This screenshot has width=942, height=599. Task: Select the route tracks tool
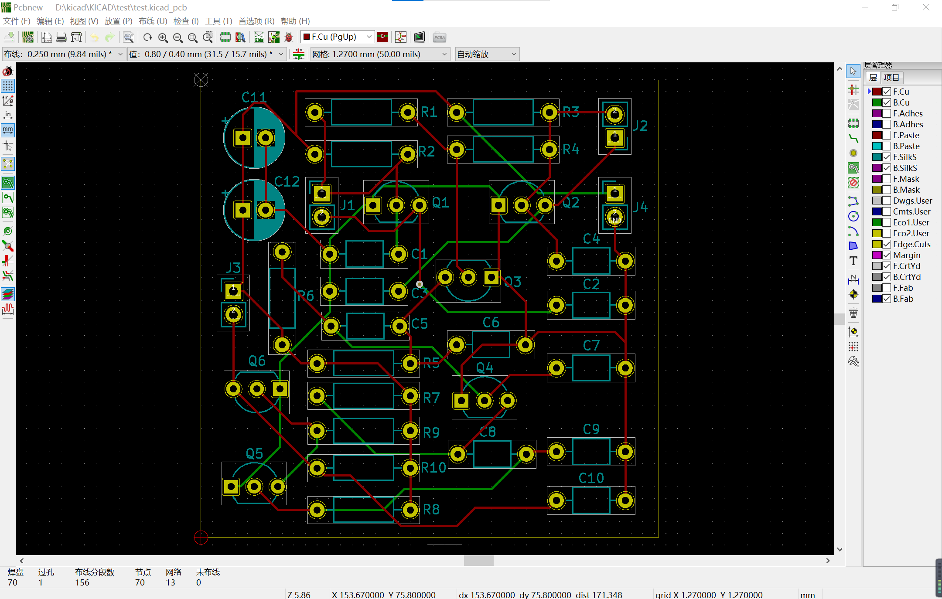coord(853,138)
